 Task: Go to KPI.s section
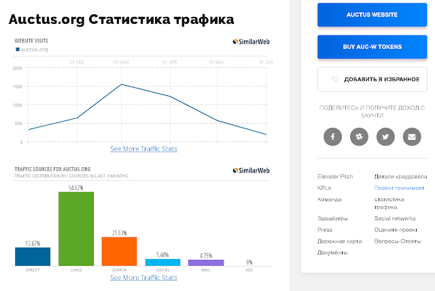point(324,188)
